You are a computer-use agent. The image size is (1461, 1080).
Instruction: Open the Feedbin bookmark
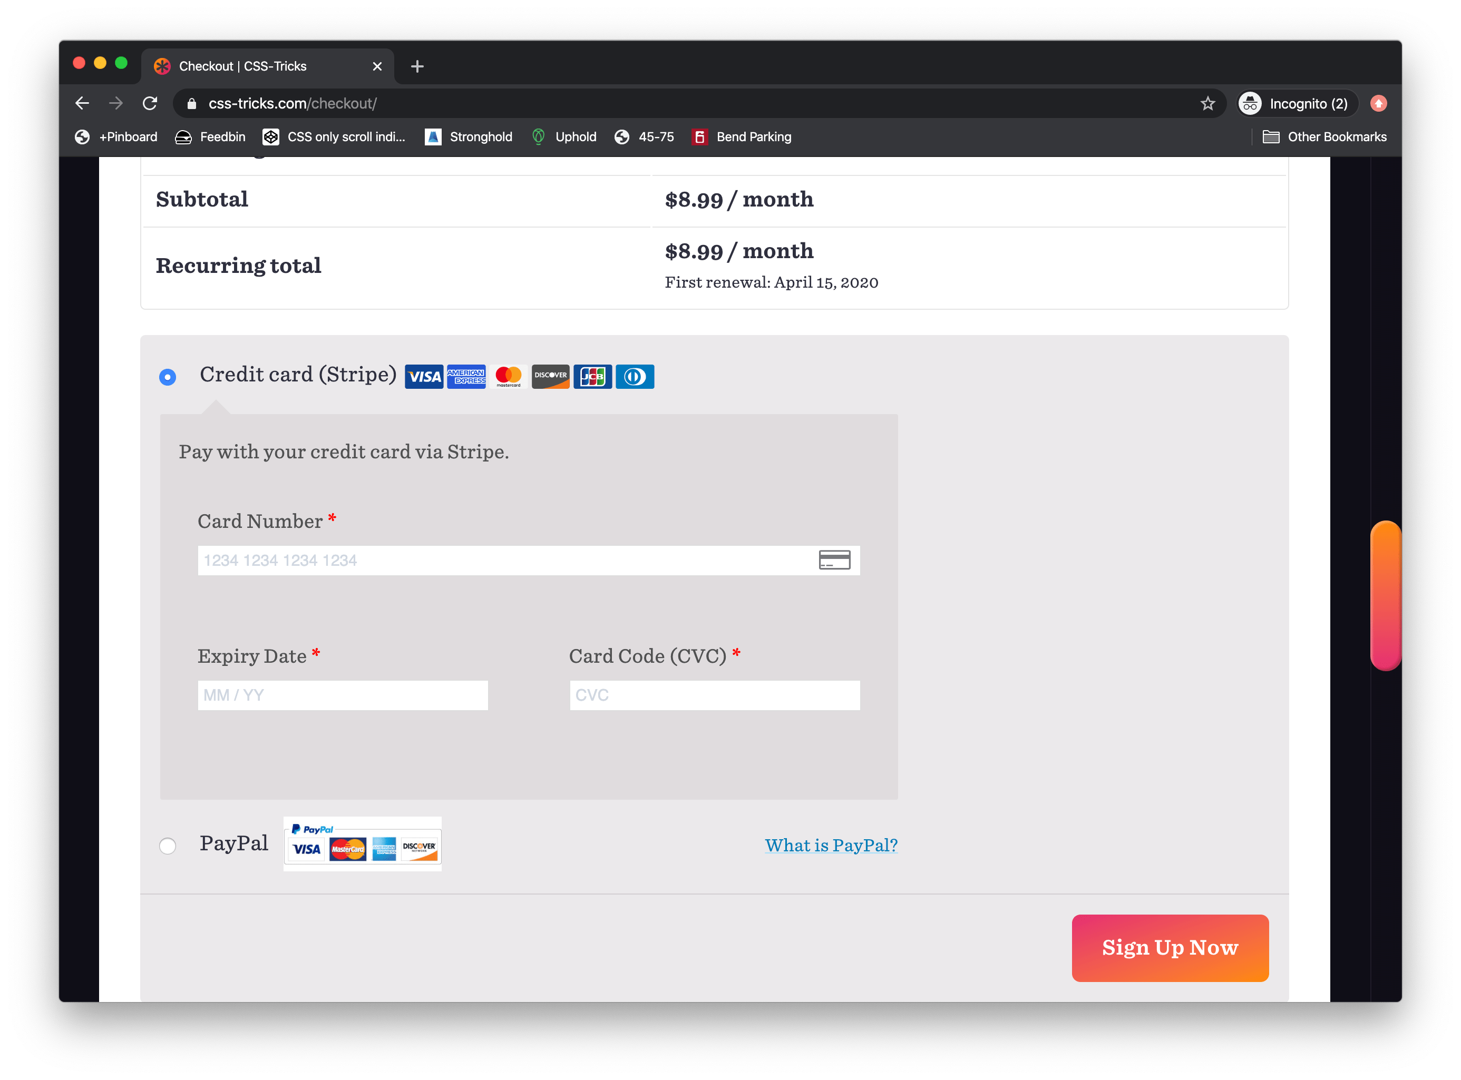coord(211,136)
